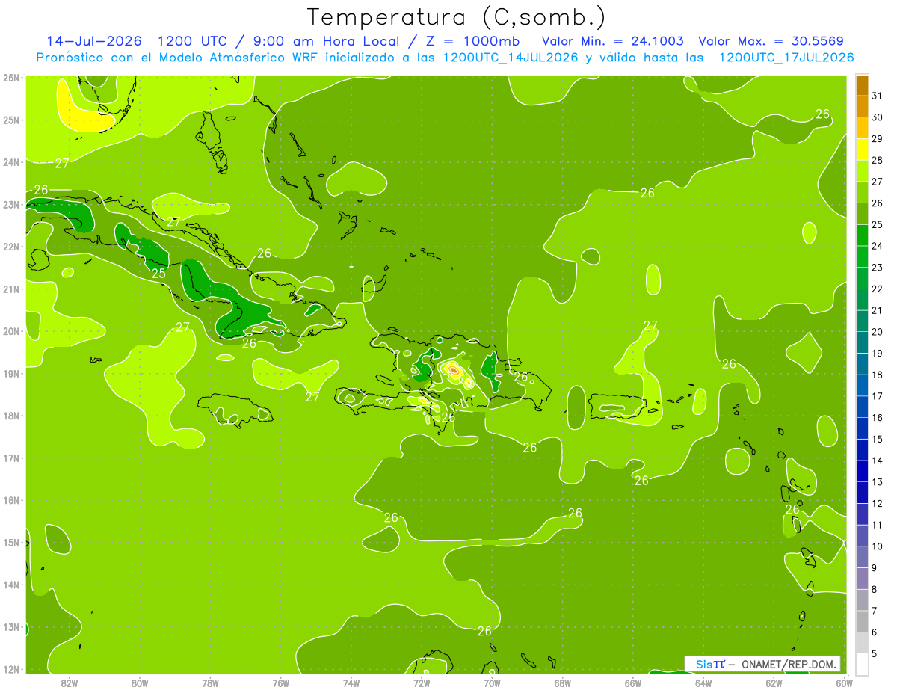Screen dimensions: 897x693
Task: Select the legend value 18 label
Action: (x=878, y=375)
